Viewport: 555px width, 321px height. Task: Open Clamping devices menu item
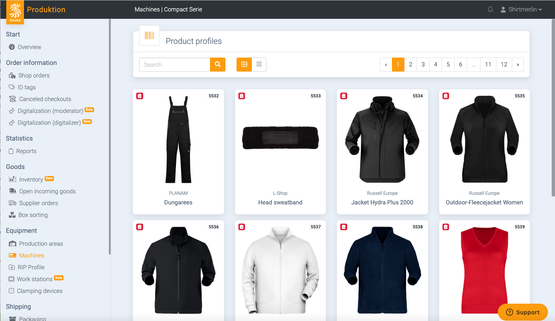click(39, 291)
